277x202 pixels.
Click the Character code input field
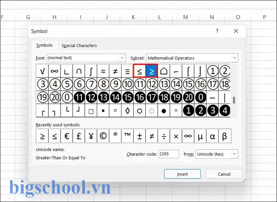coord(169,154)
